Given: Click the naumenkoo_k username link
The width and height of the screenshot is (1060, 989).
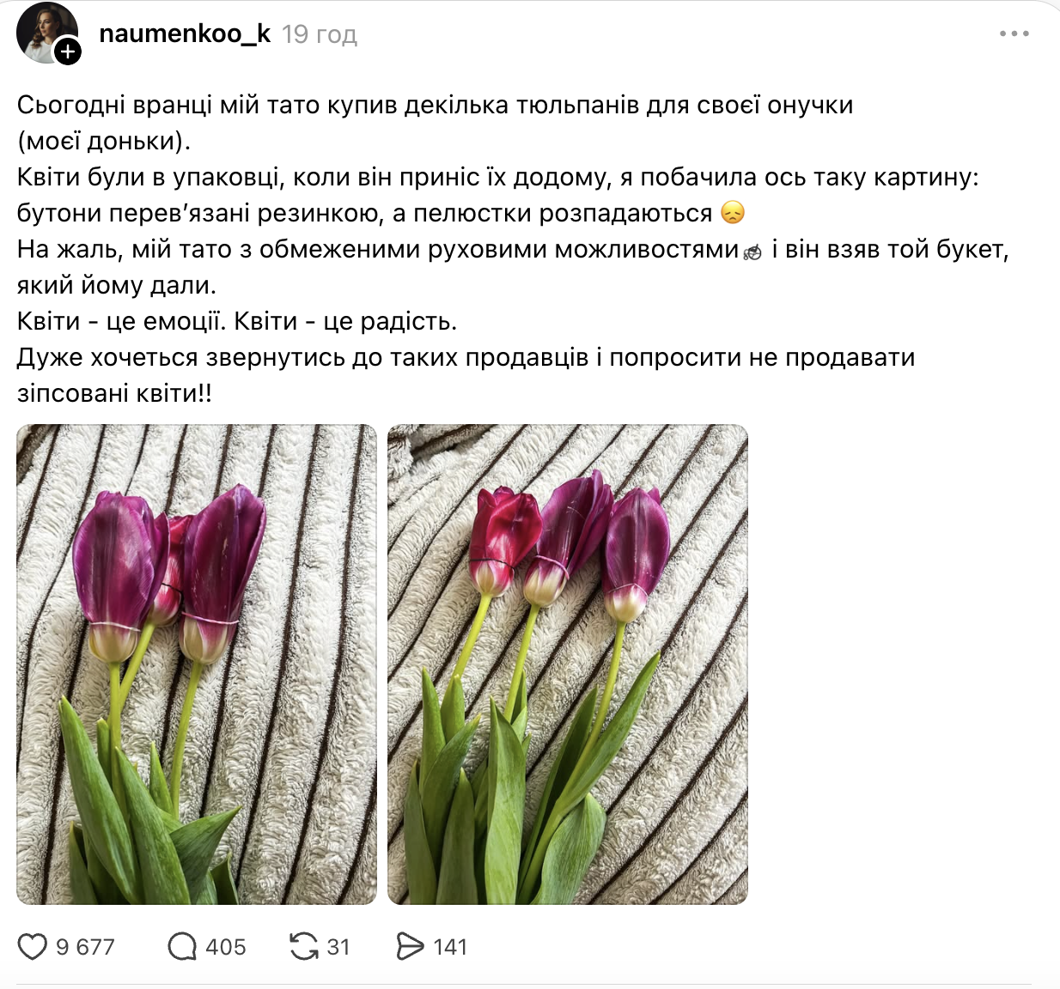Looking at the screenshot, I should (x=185, y=33).
